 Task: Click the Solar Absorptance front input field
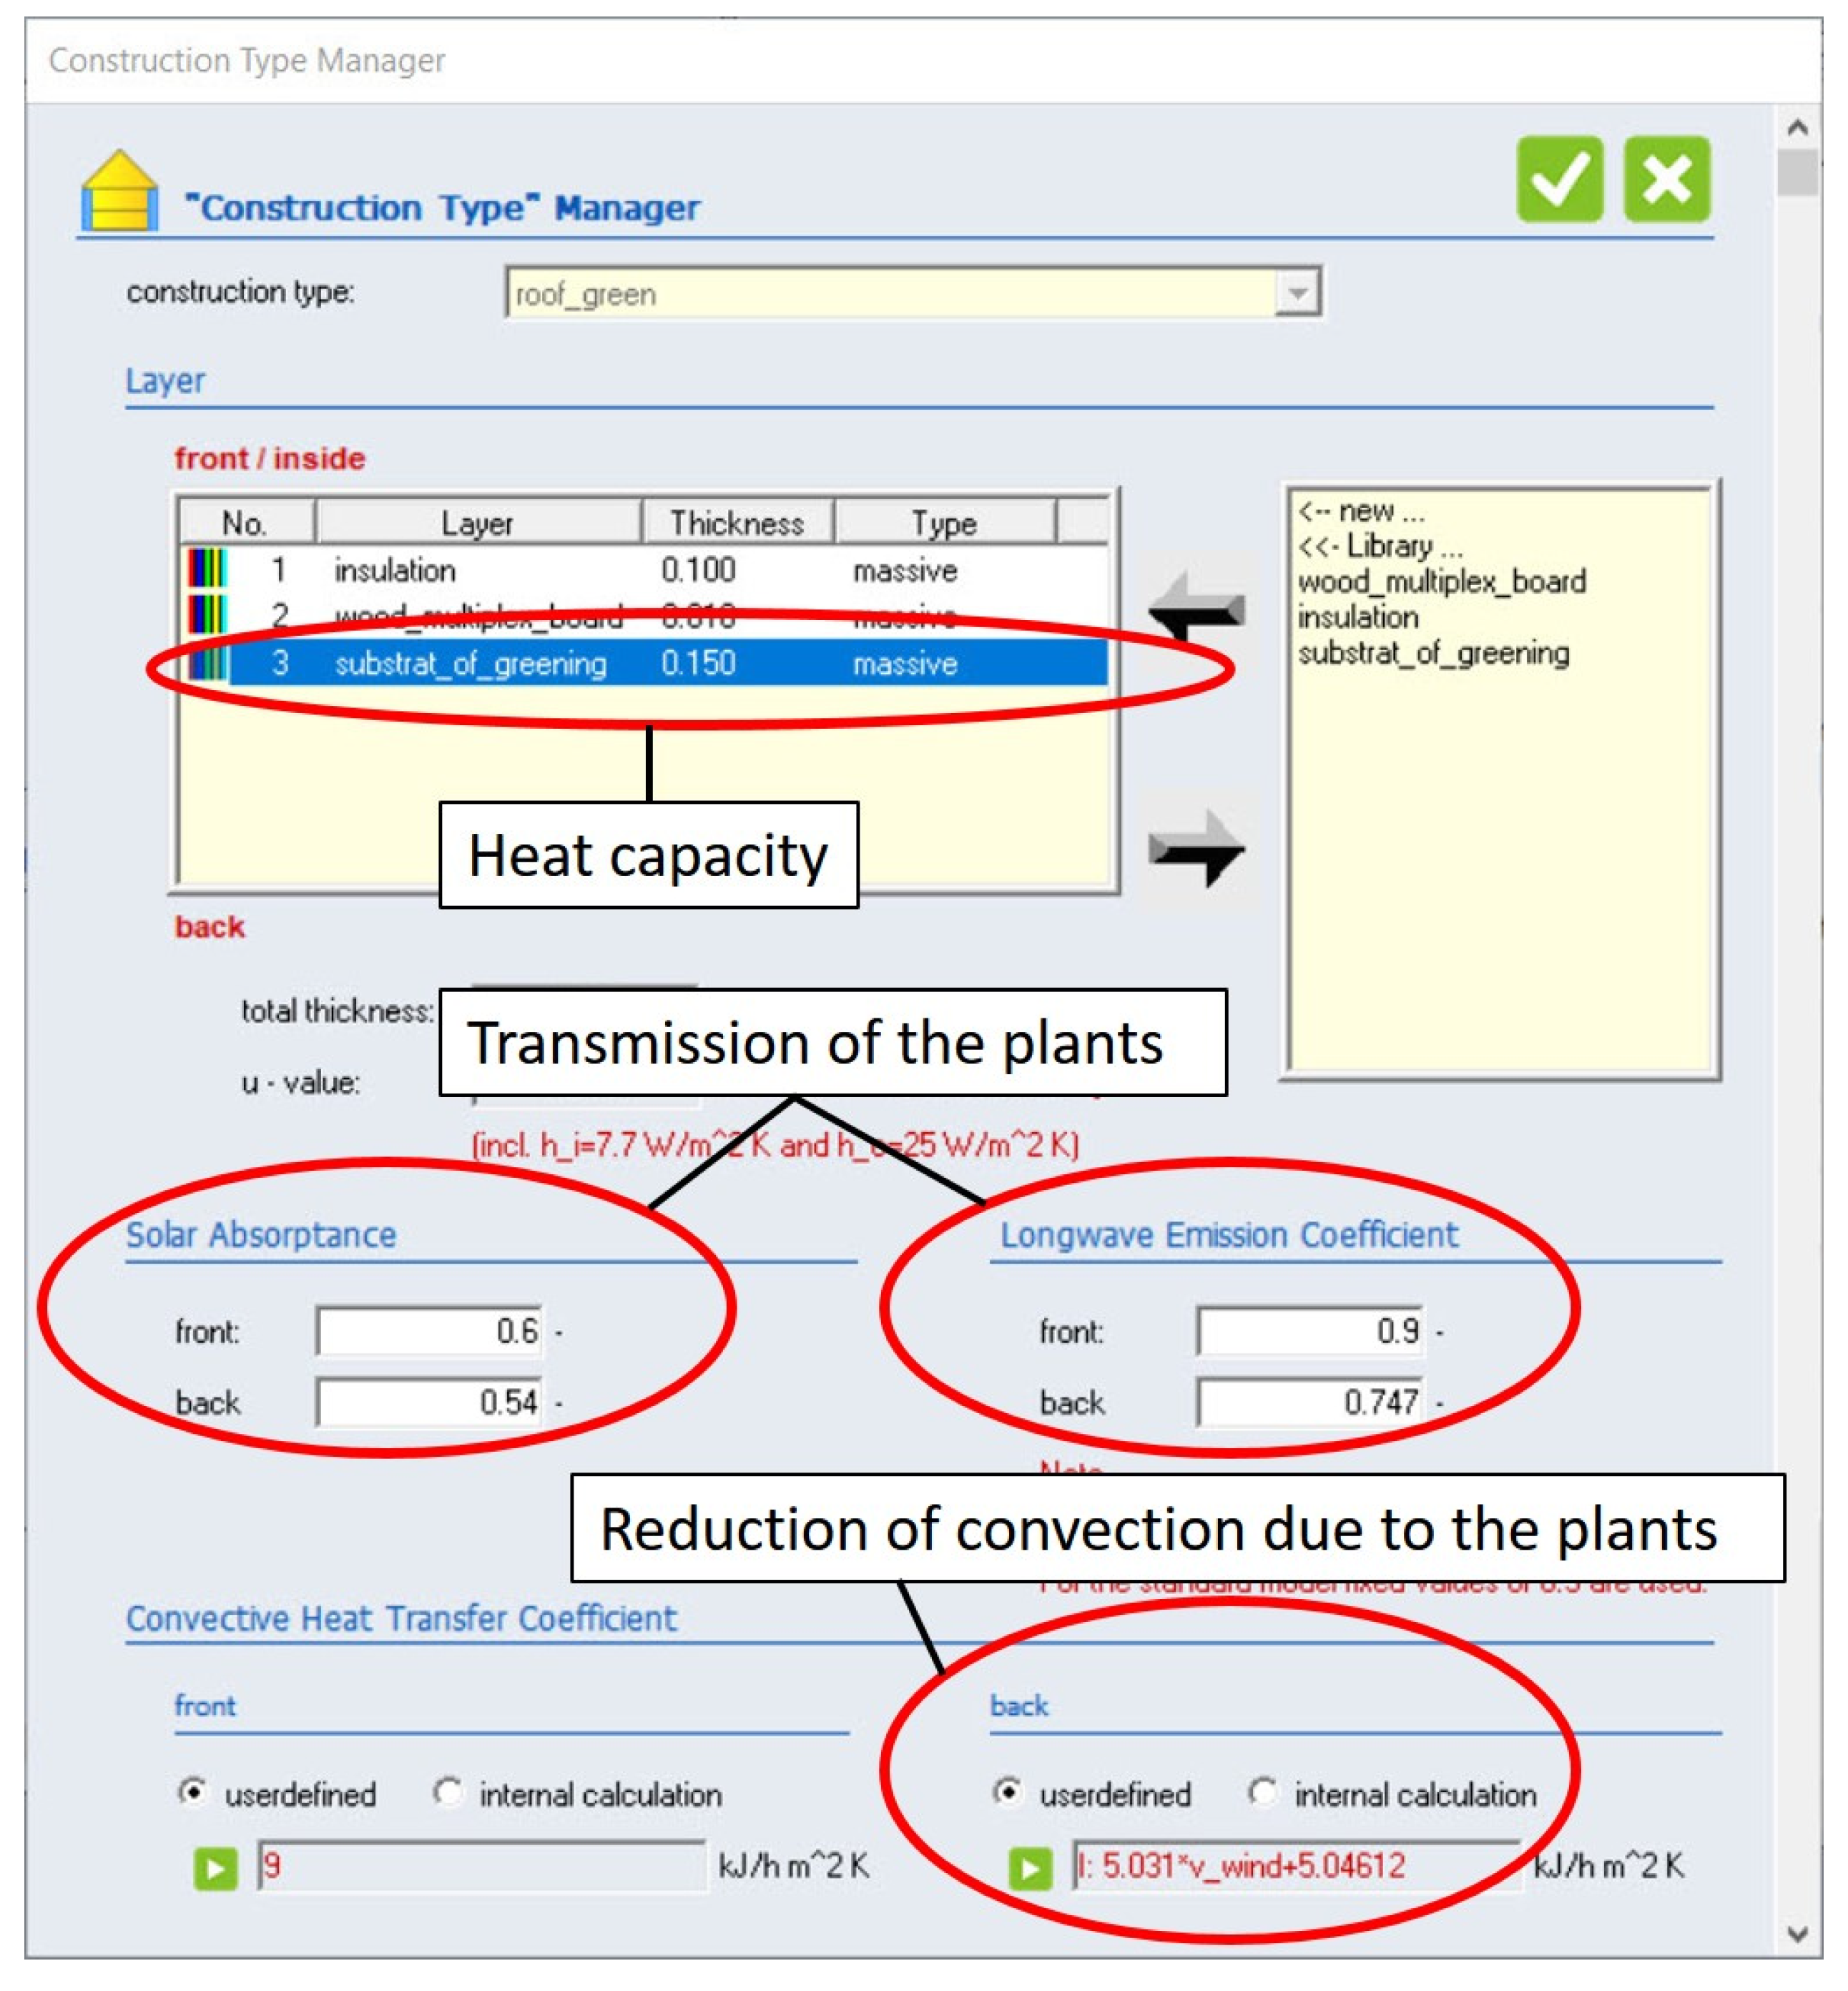coord(430,1330)
